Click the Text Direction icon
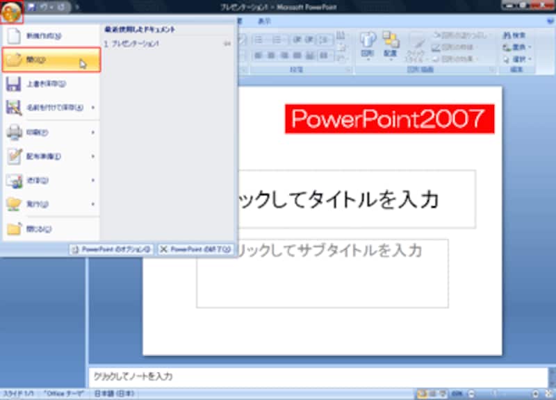 point(341,35)
